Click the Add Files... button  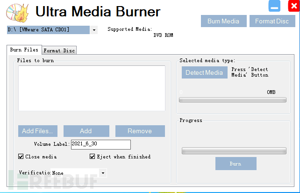(40, 131)
